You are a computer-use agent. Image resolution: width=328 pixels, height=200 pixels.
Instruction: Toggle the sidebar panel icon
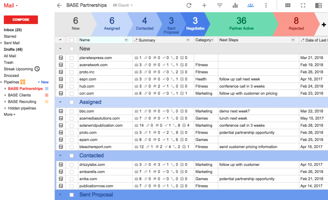318,5
